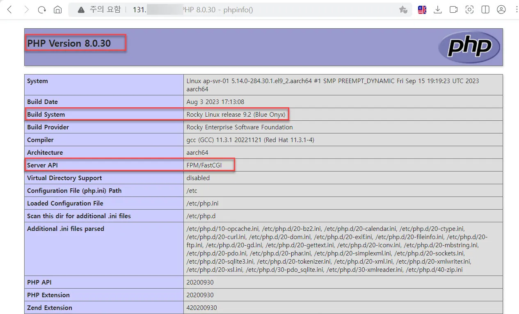The width and height of the screenshot is (519, 314).
Task: Click the PHP logo image
Action: click(x=469, y=47)
